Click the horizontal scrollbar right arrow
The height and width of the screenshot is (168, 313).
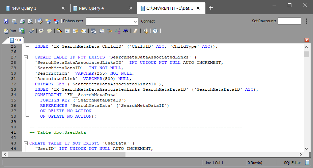[x=301, y=155]
